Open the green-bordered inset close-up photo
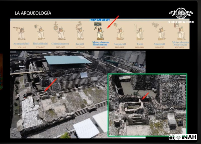 [147, 105]
